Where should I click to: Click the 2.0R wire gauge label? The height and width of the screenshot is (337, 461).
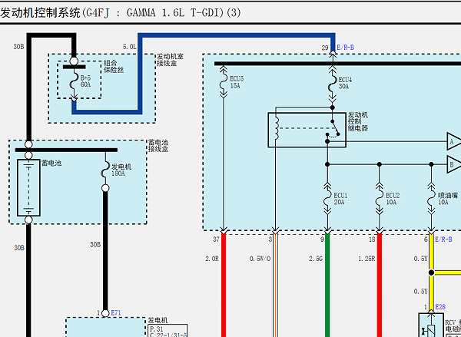212,259
